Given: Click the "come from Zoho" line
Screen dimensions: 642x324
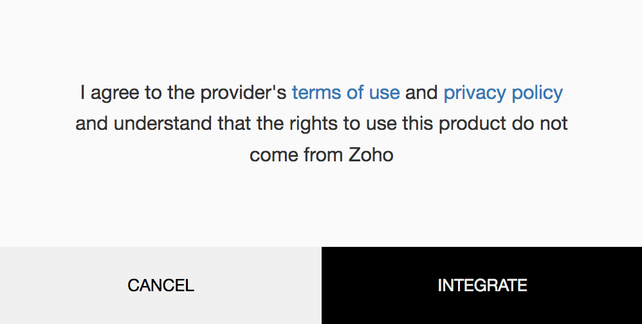Looking at the screenshot, I should pyautogui.click(x=322, y=155).
